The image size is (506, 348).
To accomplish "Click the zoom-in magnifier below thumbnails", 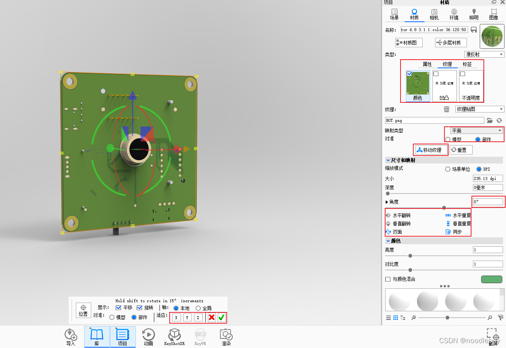I will tap(490, 318).
